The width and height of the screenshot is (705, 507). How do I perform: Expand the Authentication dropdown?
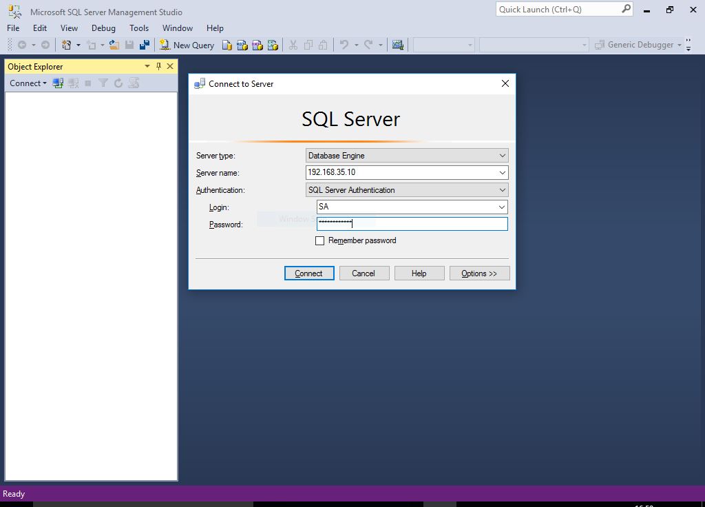click(502, 190)
